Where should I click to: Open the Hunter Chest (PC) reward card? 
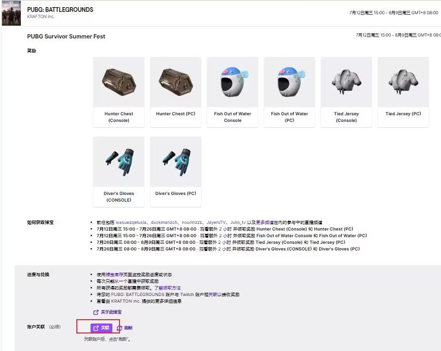tap(175, 92)
